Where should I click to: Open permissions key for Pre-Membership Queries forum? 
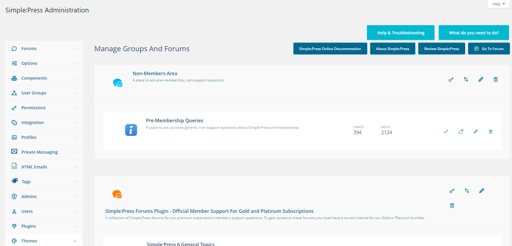click(446, 131)
